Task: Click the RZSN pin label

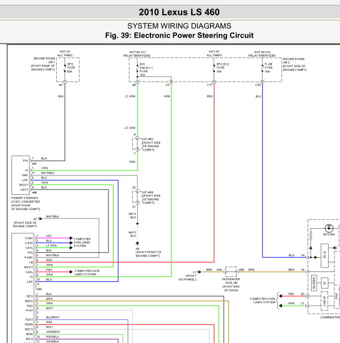Action: tap(28, 324)
